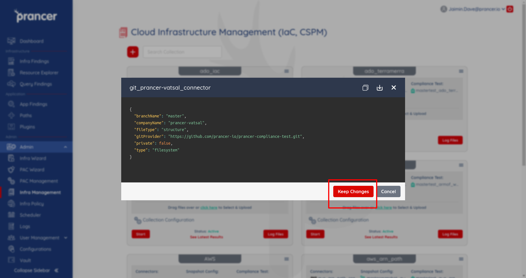Click the Infra Wizard sidebar icon
The width and height of the screenshot is (526, 278).
11,158
